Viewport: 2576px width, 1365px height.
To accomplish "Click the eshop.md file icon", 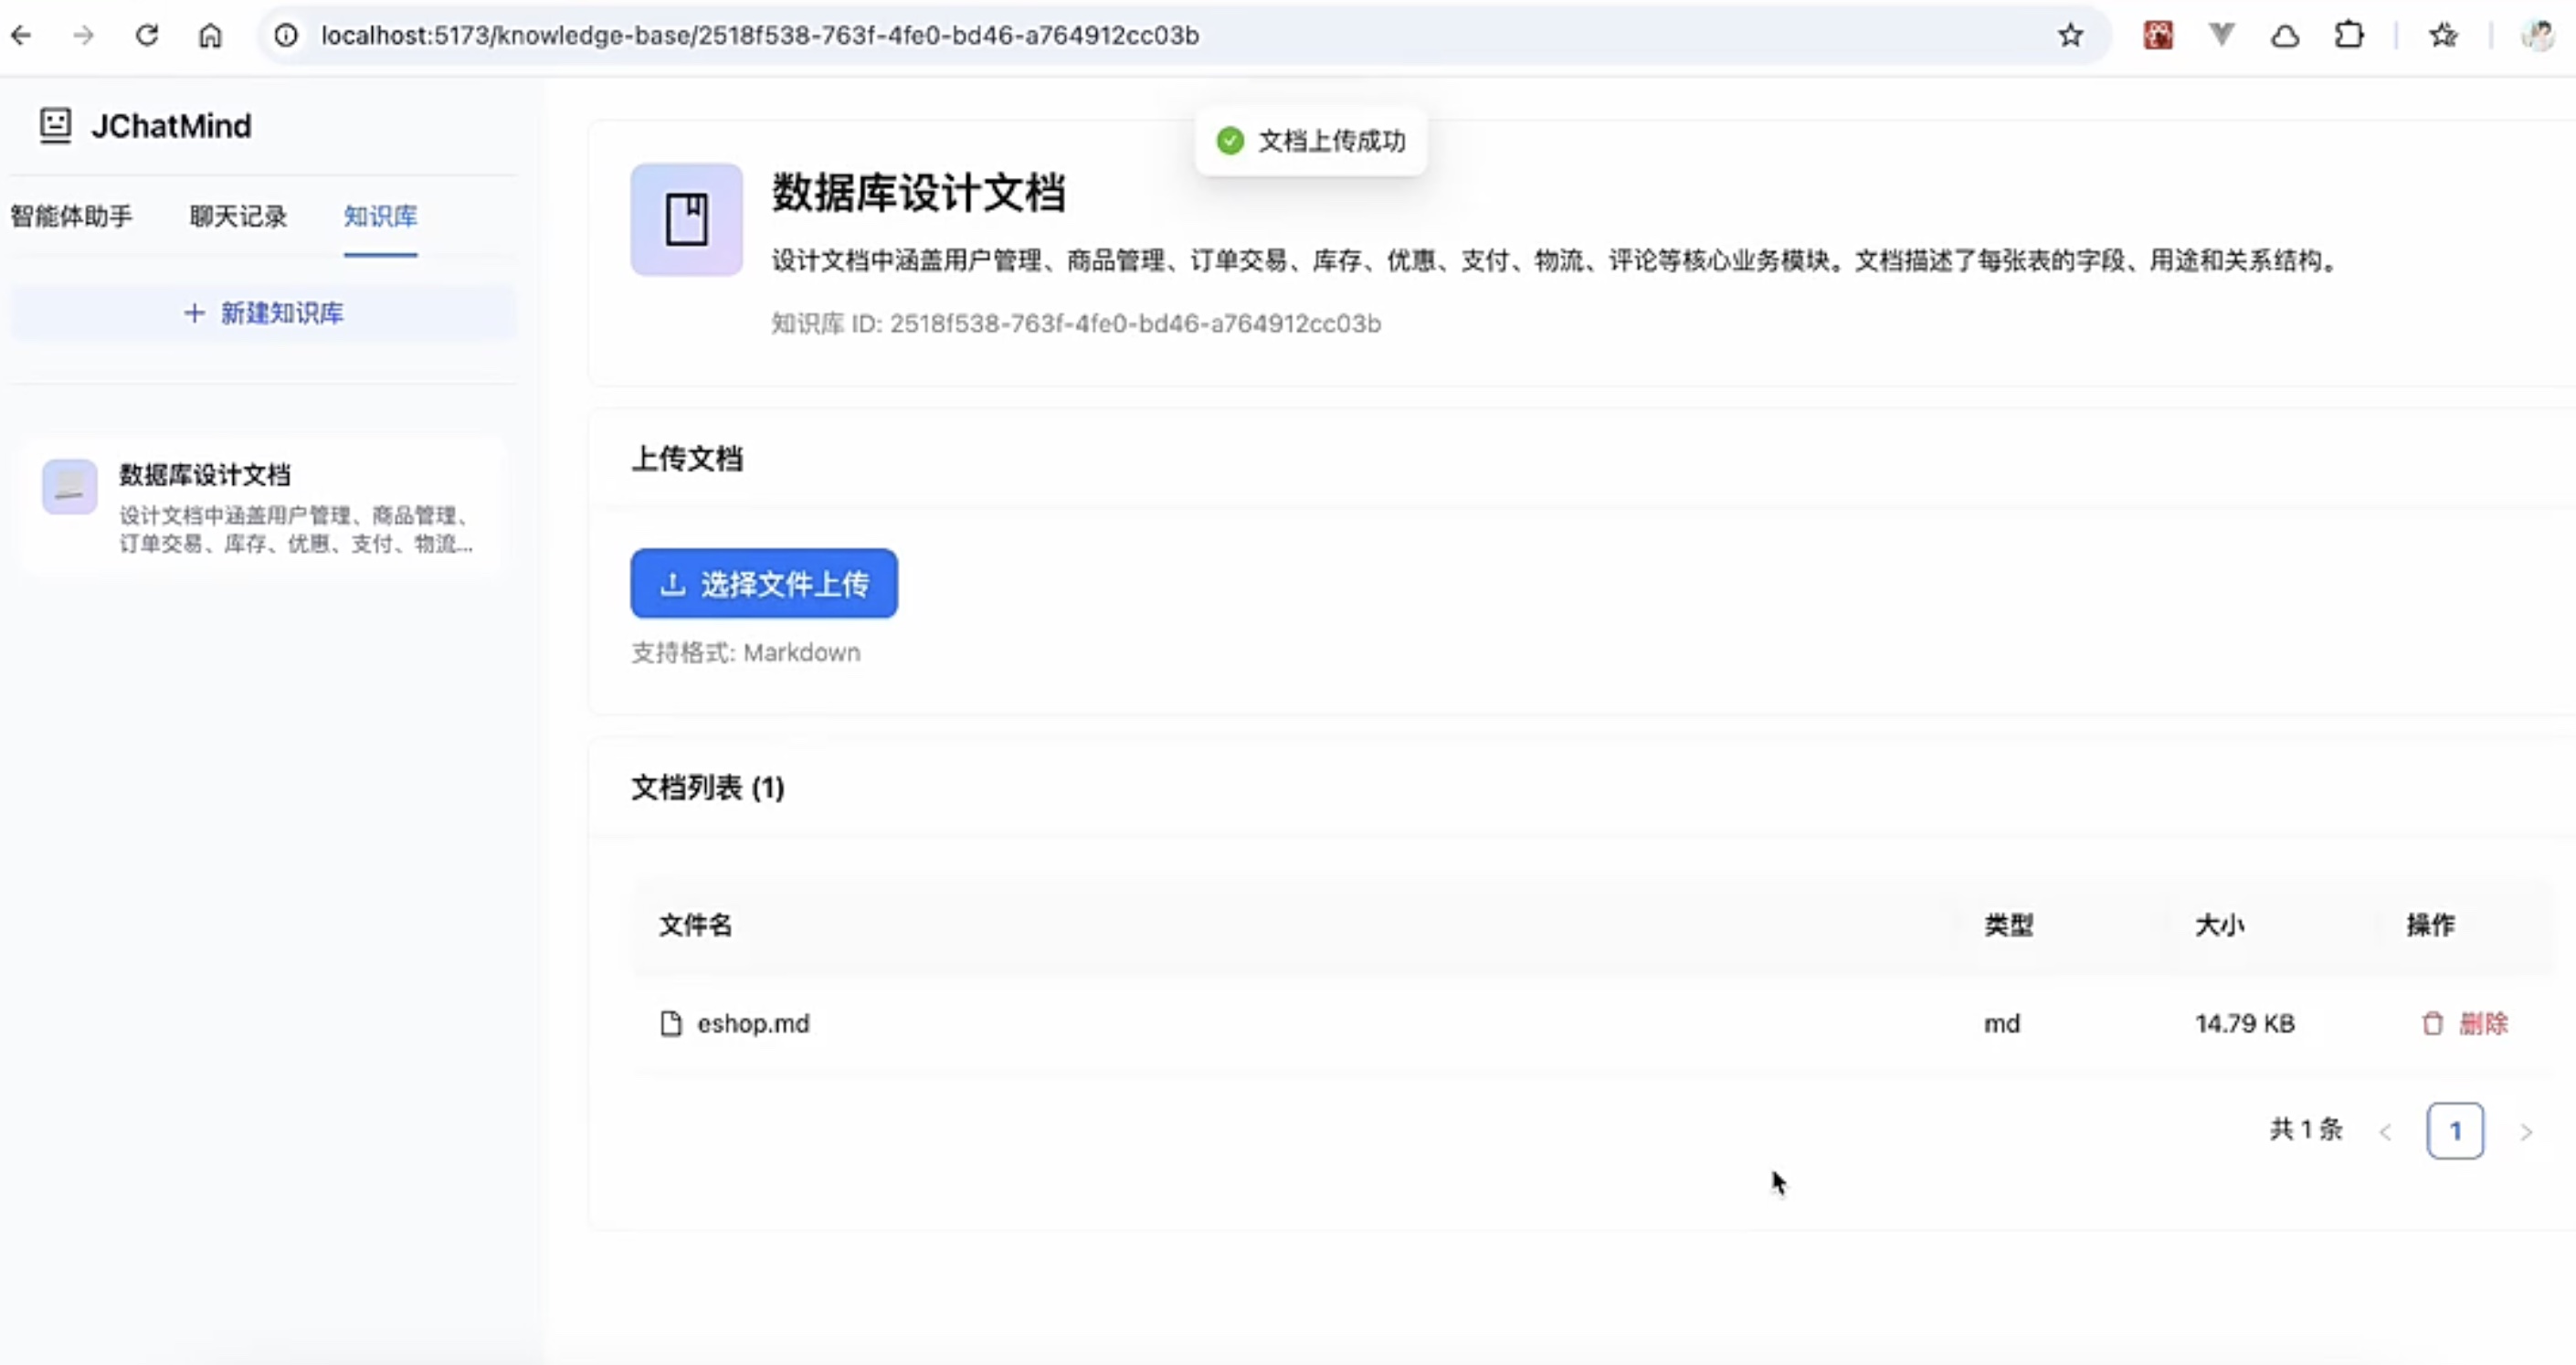I will (671, 1023).
